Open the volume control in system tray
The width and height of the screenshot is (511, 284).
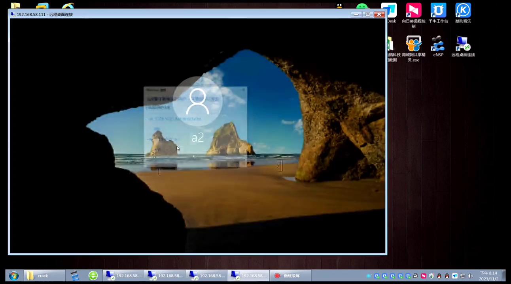coord(470,276)
